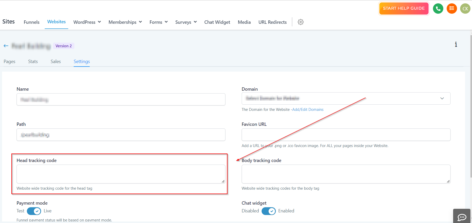Expand the Memberships menu dropdown

[x=125, y=22]
